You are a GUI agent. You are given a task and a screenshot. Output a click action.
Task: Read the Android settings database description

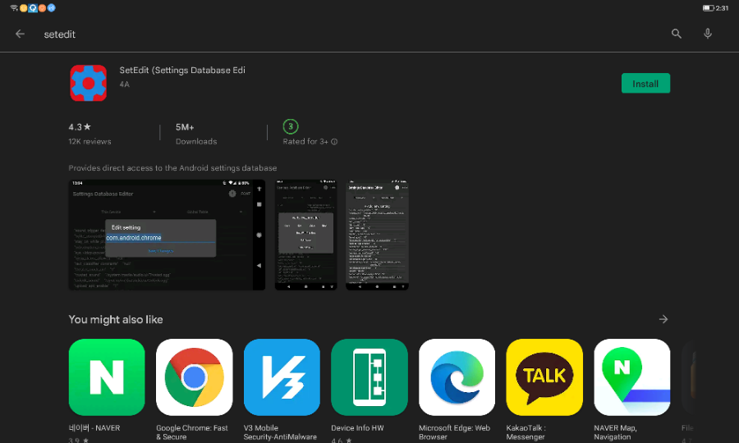tap(172, 168)
